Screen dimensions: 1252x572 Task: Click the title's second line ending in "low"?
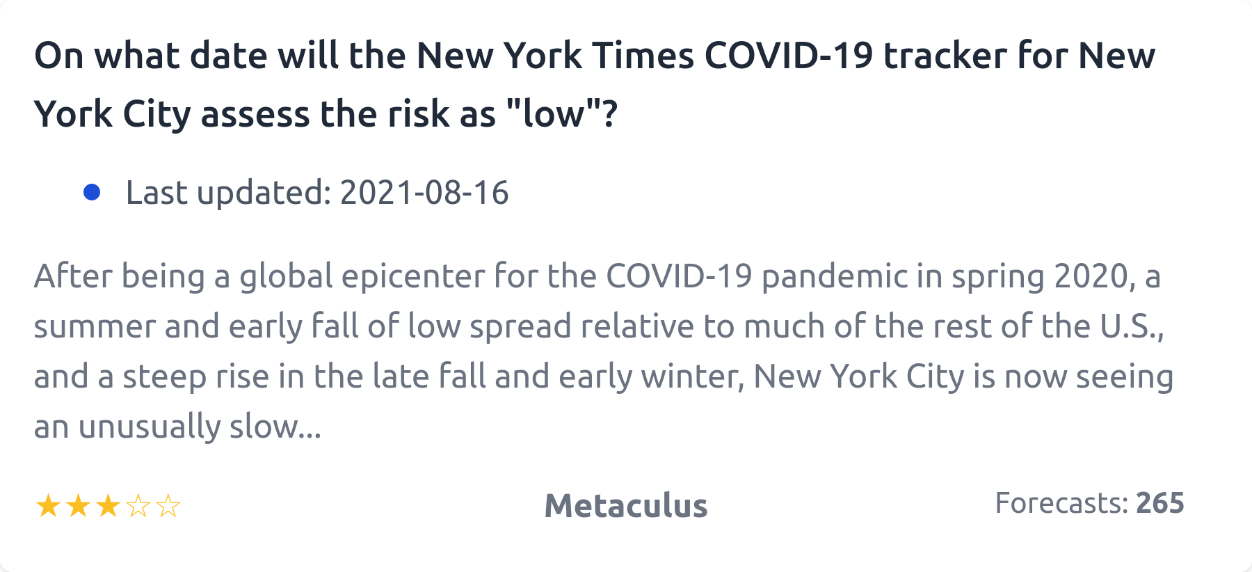tap(326, 114)
